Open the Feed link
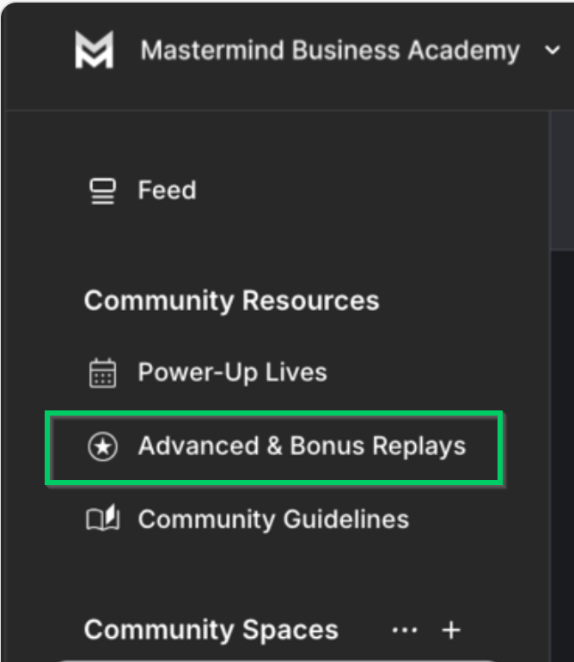The height and width of the screenshot is (662, 574). [x=168, y=190]
